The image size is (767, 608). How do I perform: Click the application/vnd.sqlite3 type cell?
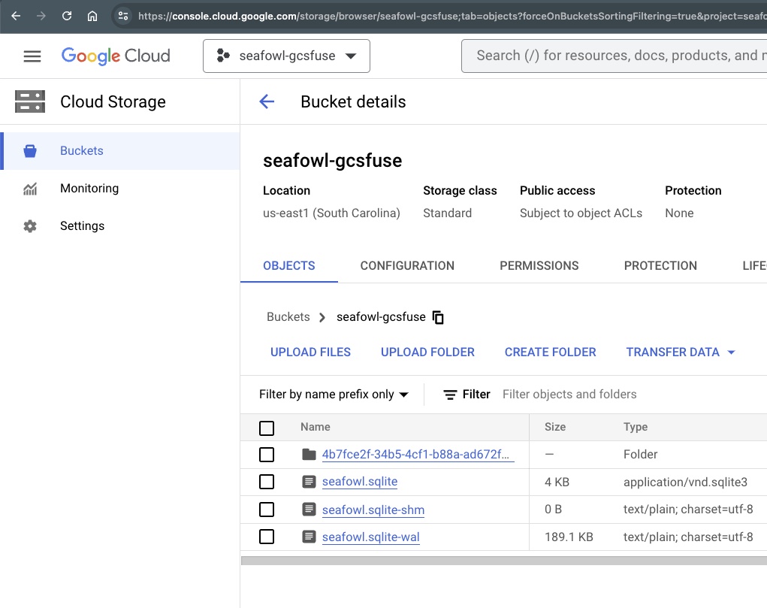click(685, 482)
